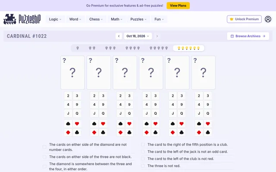
Task: Set fourth card suit to heart
Action: pyautogui.click(x=155, y=124)
